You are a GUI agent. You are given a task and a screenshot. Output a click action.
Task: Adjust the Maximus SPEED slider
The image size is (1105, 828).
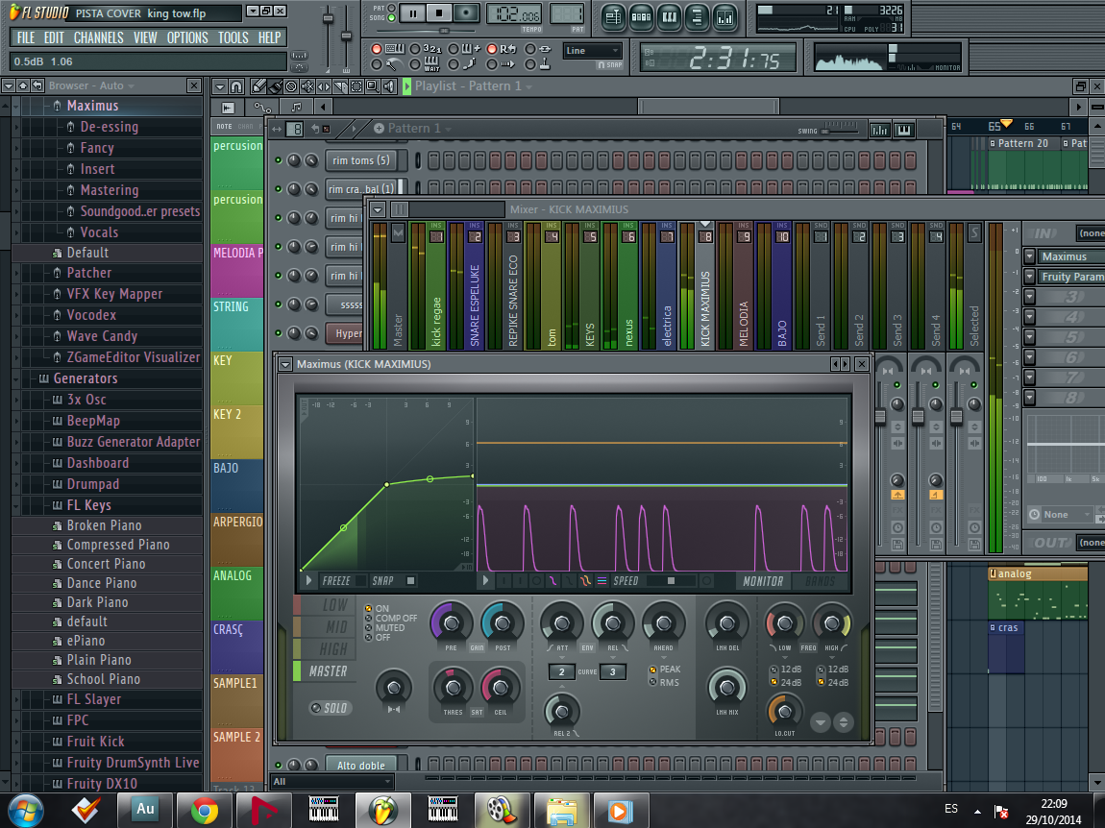pyautogui.click(x=672, y=581)
